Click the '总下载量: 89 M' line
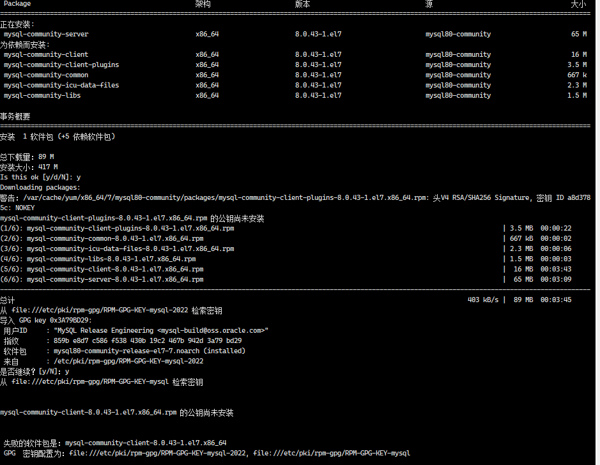This screenshot has width=600, height=465. point(27,156)
